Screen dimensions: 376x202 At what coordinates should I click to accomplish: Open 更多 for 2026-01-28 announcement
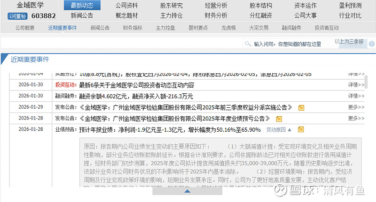pos(356,118)
